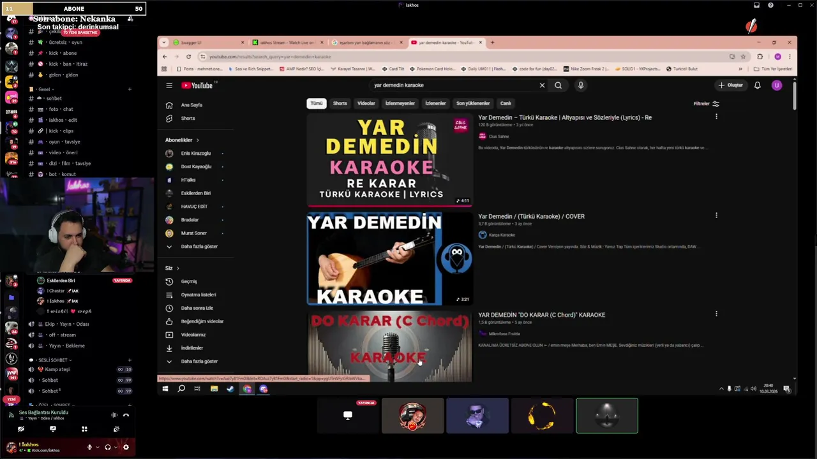Open the YouTube account avatar menu

(777, 85)
